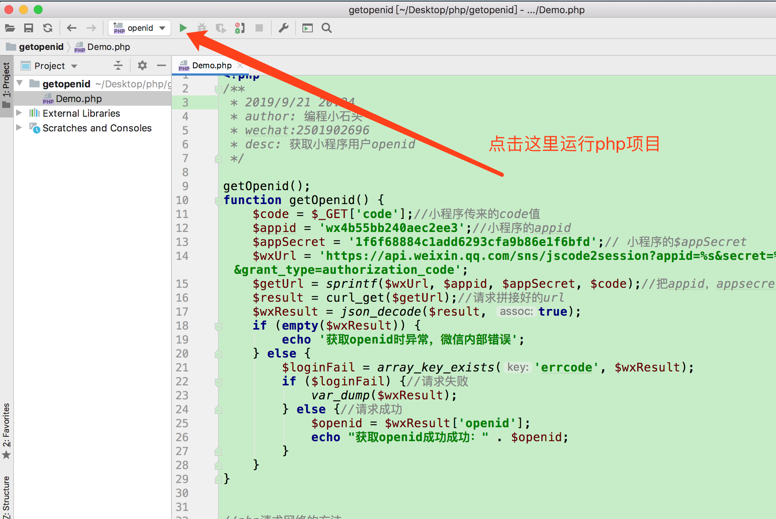Click the Stop execution button
The width and height of the screenshot is (776, 519).
[260, 27]
